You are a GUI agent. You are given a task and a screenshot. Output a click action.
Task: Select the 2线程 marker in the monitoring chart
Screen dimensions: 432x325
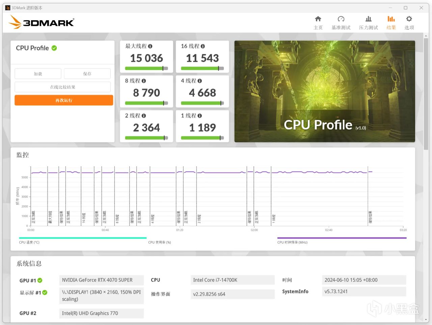coord(199,219)
